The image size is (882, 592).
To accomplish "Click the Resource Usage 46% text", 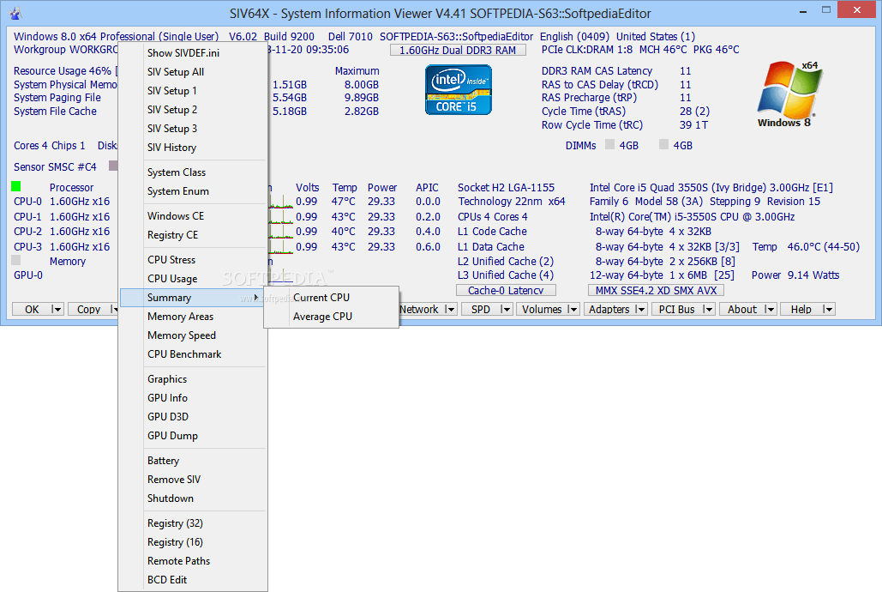I will tap(63, 71).
